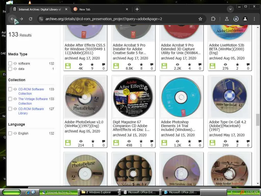Open the browser profile avatar
Screen dimensions: 261x196
pyautogui.click(x=245, y=19)
